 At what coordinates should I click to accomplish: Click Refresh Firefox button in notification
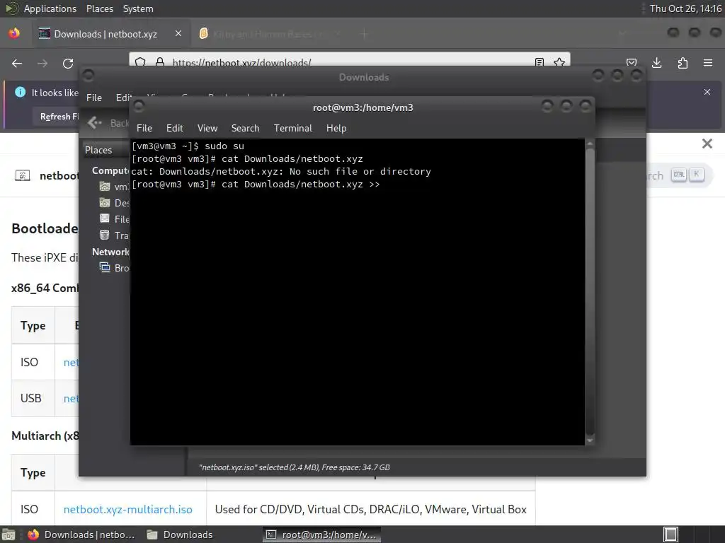click(58, 117)
